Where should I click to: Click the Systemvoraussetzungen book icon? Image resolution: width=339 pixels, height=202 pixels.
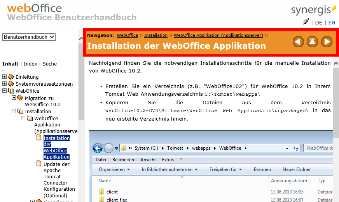(11, 84)
